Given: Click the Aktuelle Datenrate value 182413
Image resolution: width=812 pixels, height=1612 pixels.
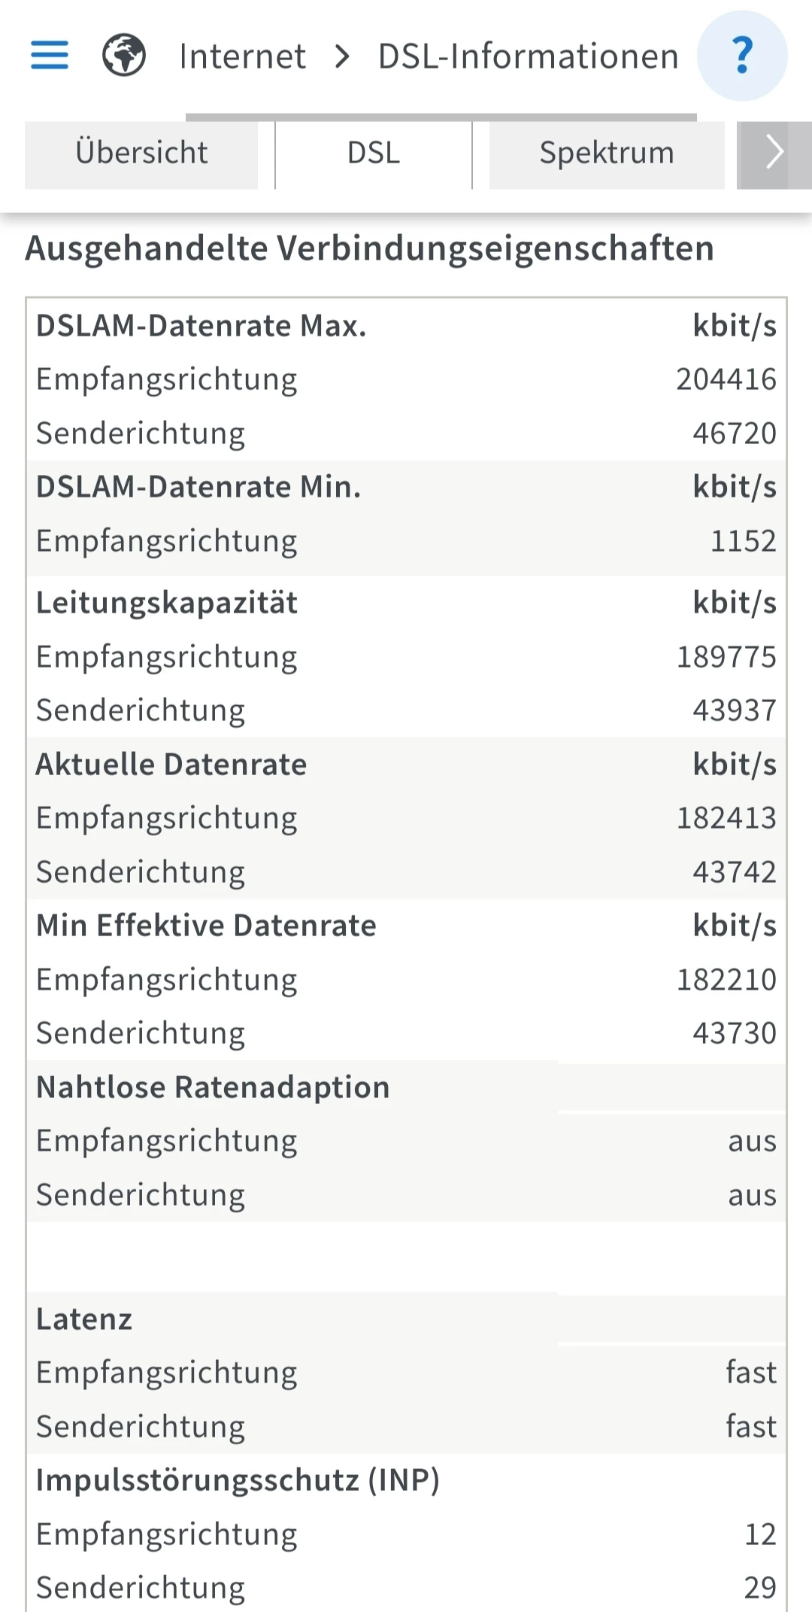Looking at the screenshot, I should click(x=726, y=818).
